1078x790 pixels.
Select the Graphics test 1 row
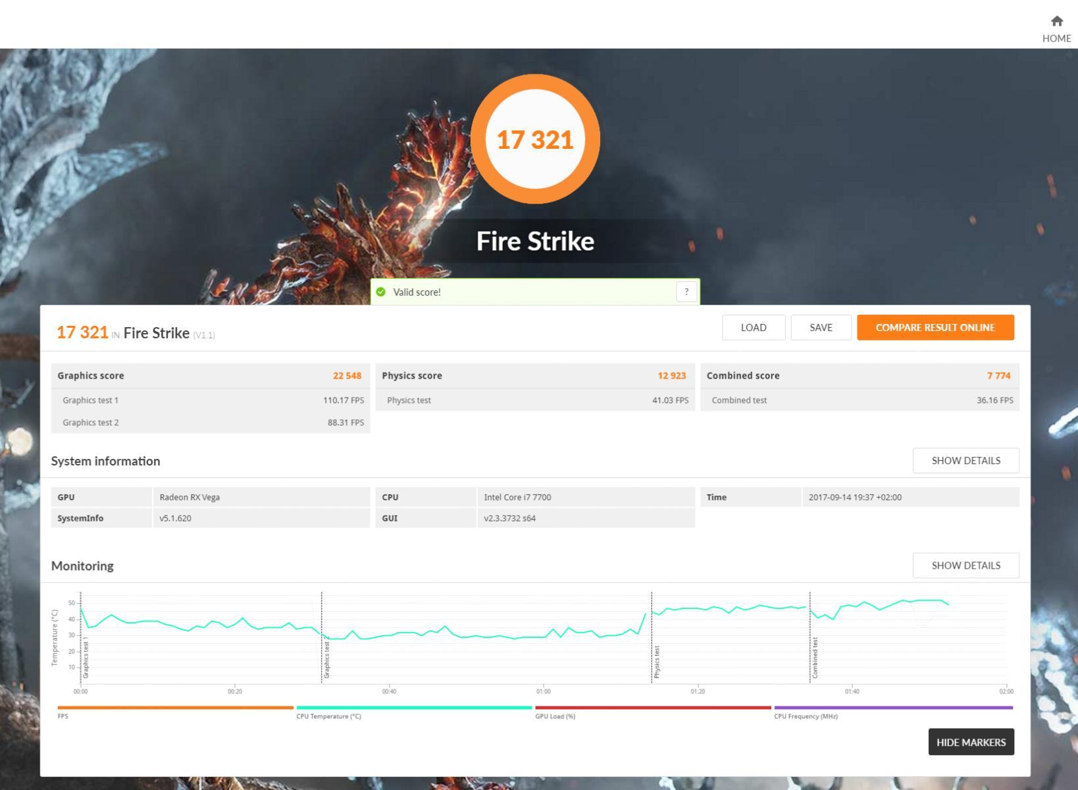coord(211,400)
